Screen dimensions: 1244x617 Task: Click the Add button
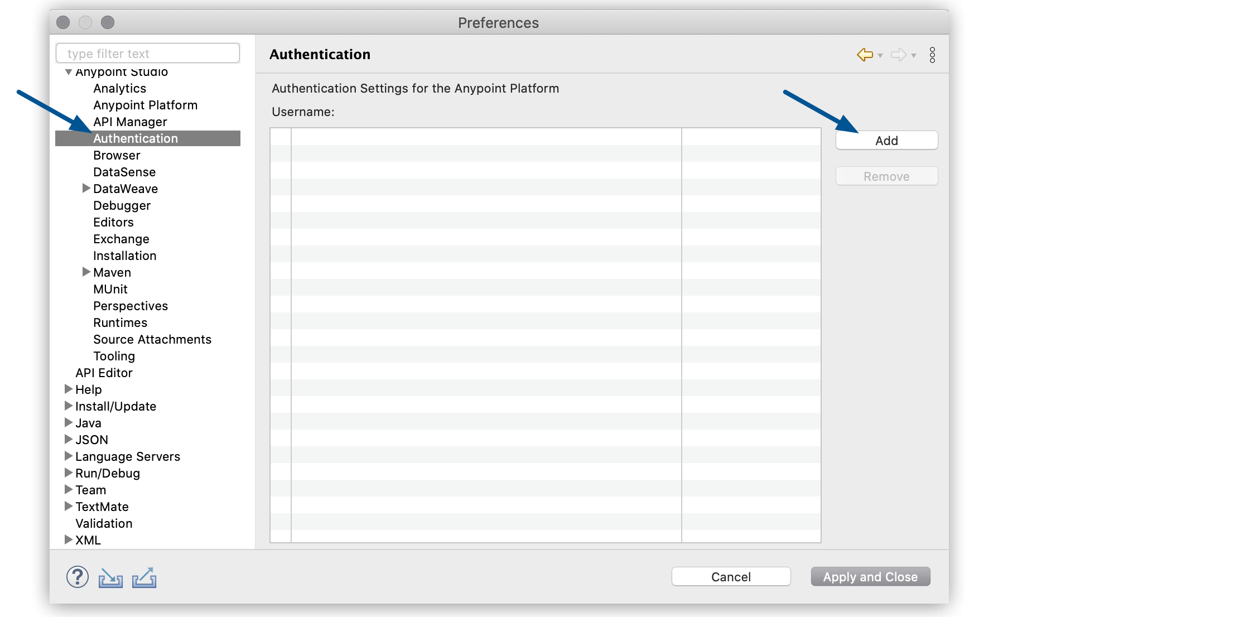886,141
